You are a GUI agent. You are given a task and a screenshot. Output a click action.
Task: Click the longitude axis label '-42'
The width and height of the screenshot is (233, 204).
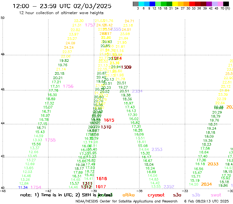(48, 191)
